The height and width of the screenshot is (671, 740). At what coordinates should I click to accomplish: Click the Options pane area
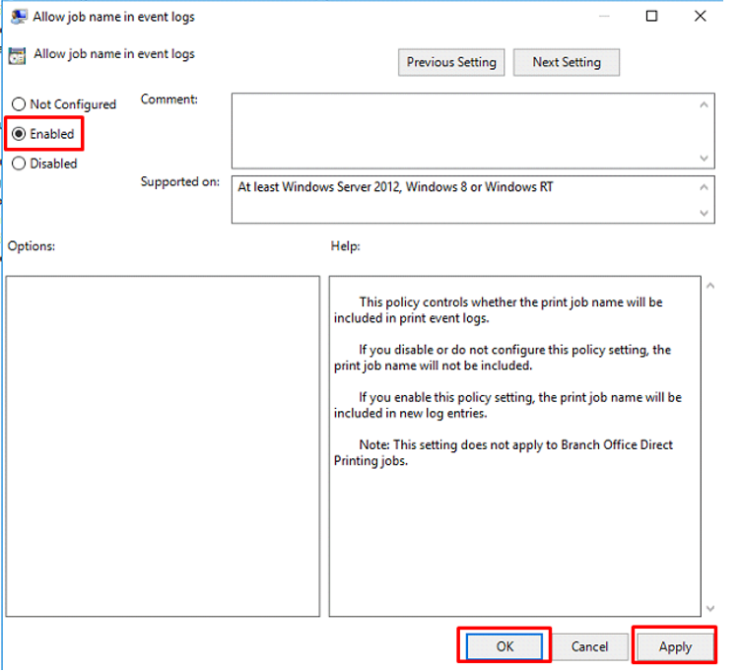pyautogui.click(x=163, y=445)
